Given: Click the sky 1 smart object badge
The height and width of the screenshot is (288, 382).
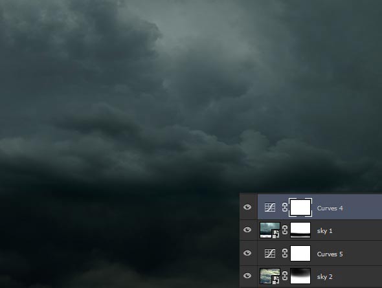Looking at the screenshot, I should pyautogui.click(x=276, y=234).
